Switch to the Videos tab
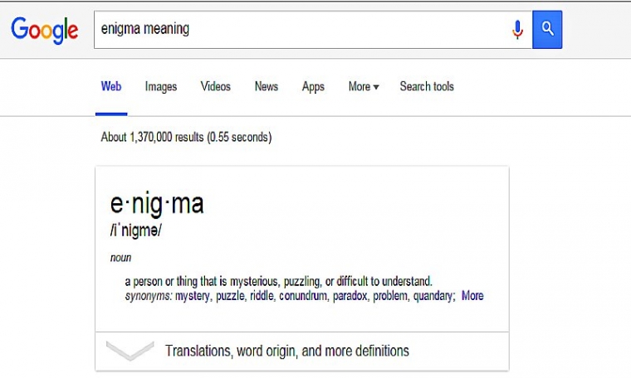Image resolution: width=631 pixels, height=378 pixels. tap(216, 86)
